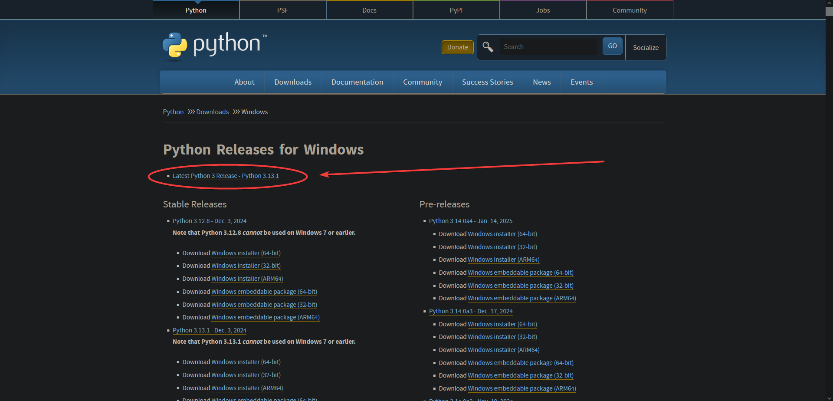Download Python 3.13.1 Windows installer (32-bit)
The width and height of the screenshot is (833, 401).
click(246, 375)
